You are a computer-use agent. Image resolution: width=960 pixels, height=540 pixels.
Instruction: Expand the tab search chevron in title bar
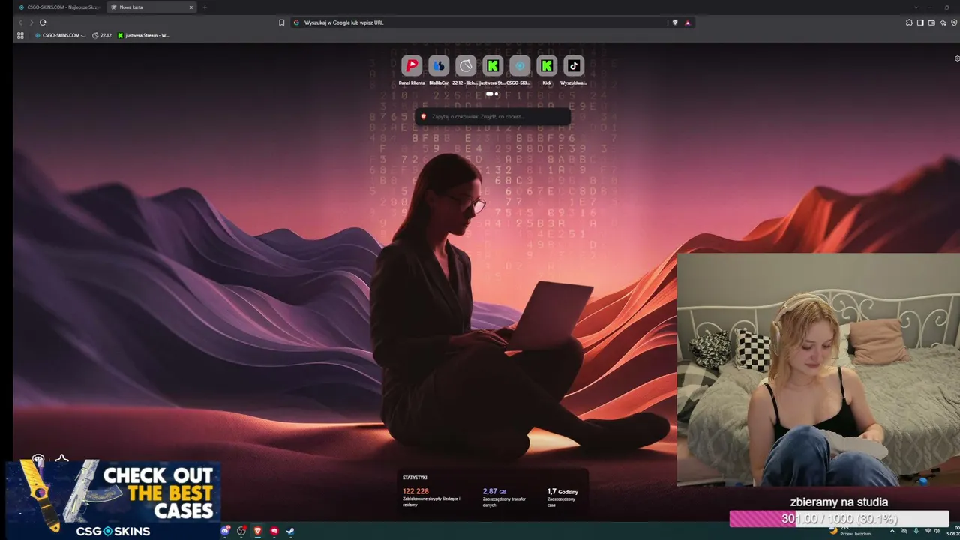[x=916, y=7]
